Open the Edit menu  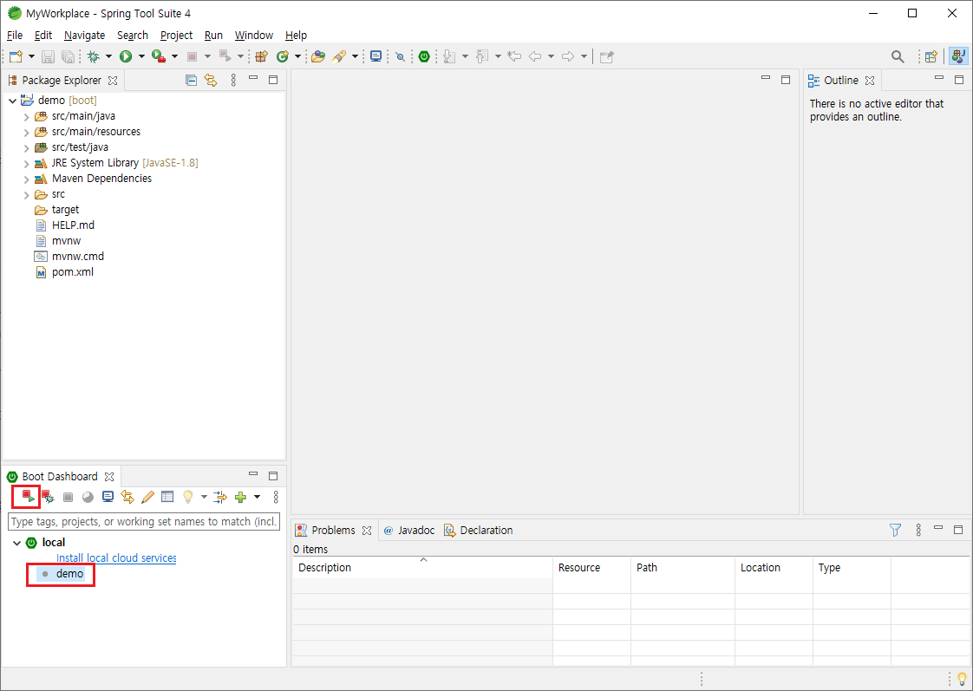[x=42, y=36]
